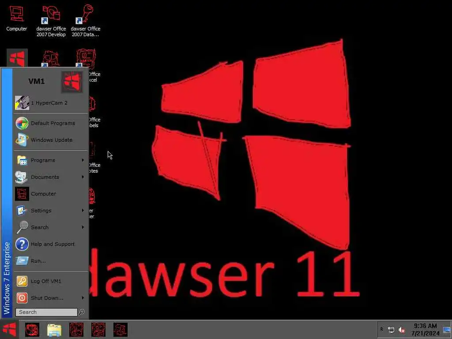Click the HyperCam 2 icon image
This screenshot has height=339, width=452.
22,103
